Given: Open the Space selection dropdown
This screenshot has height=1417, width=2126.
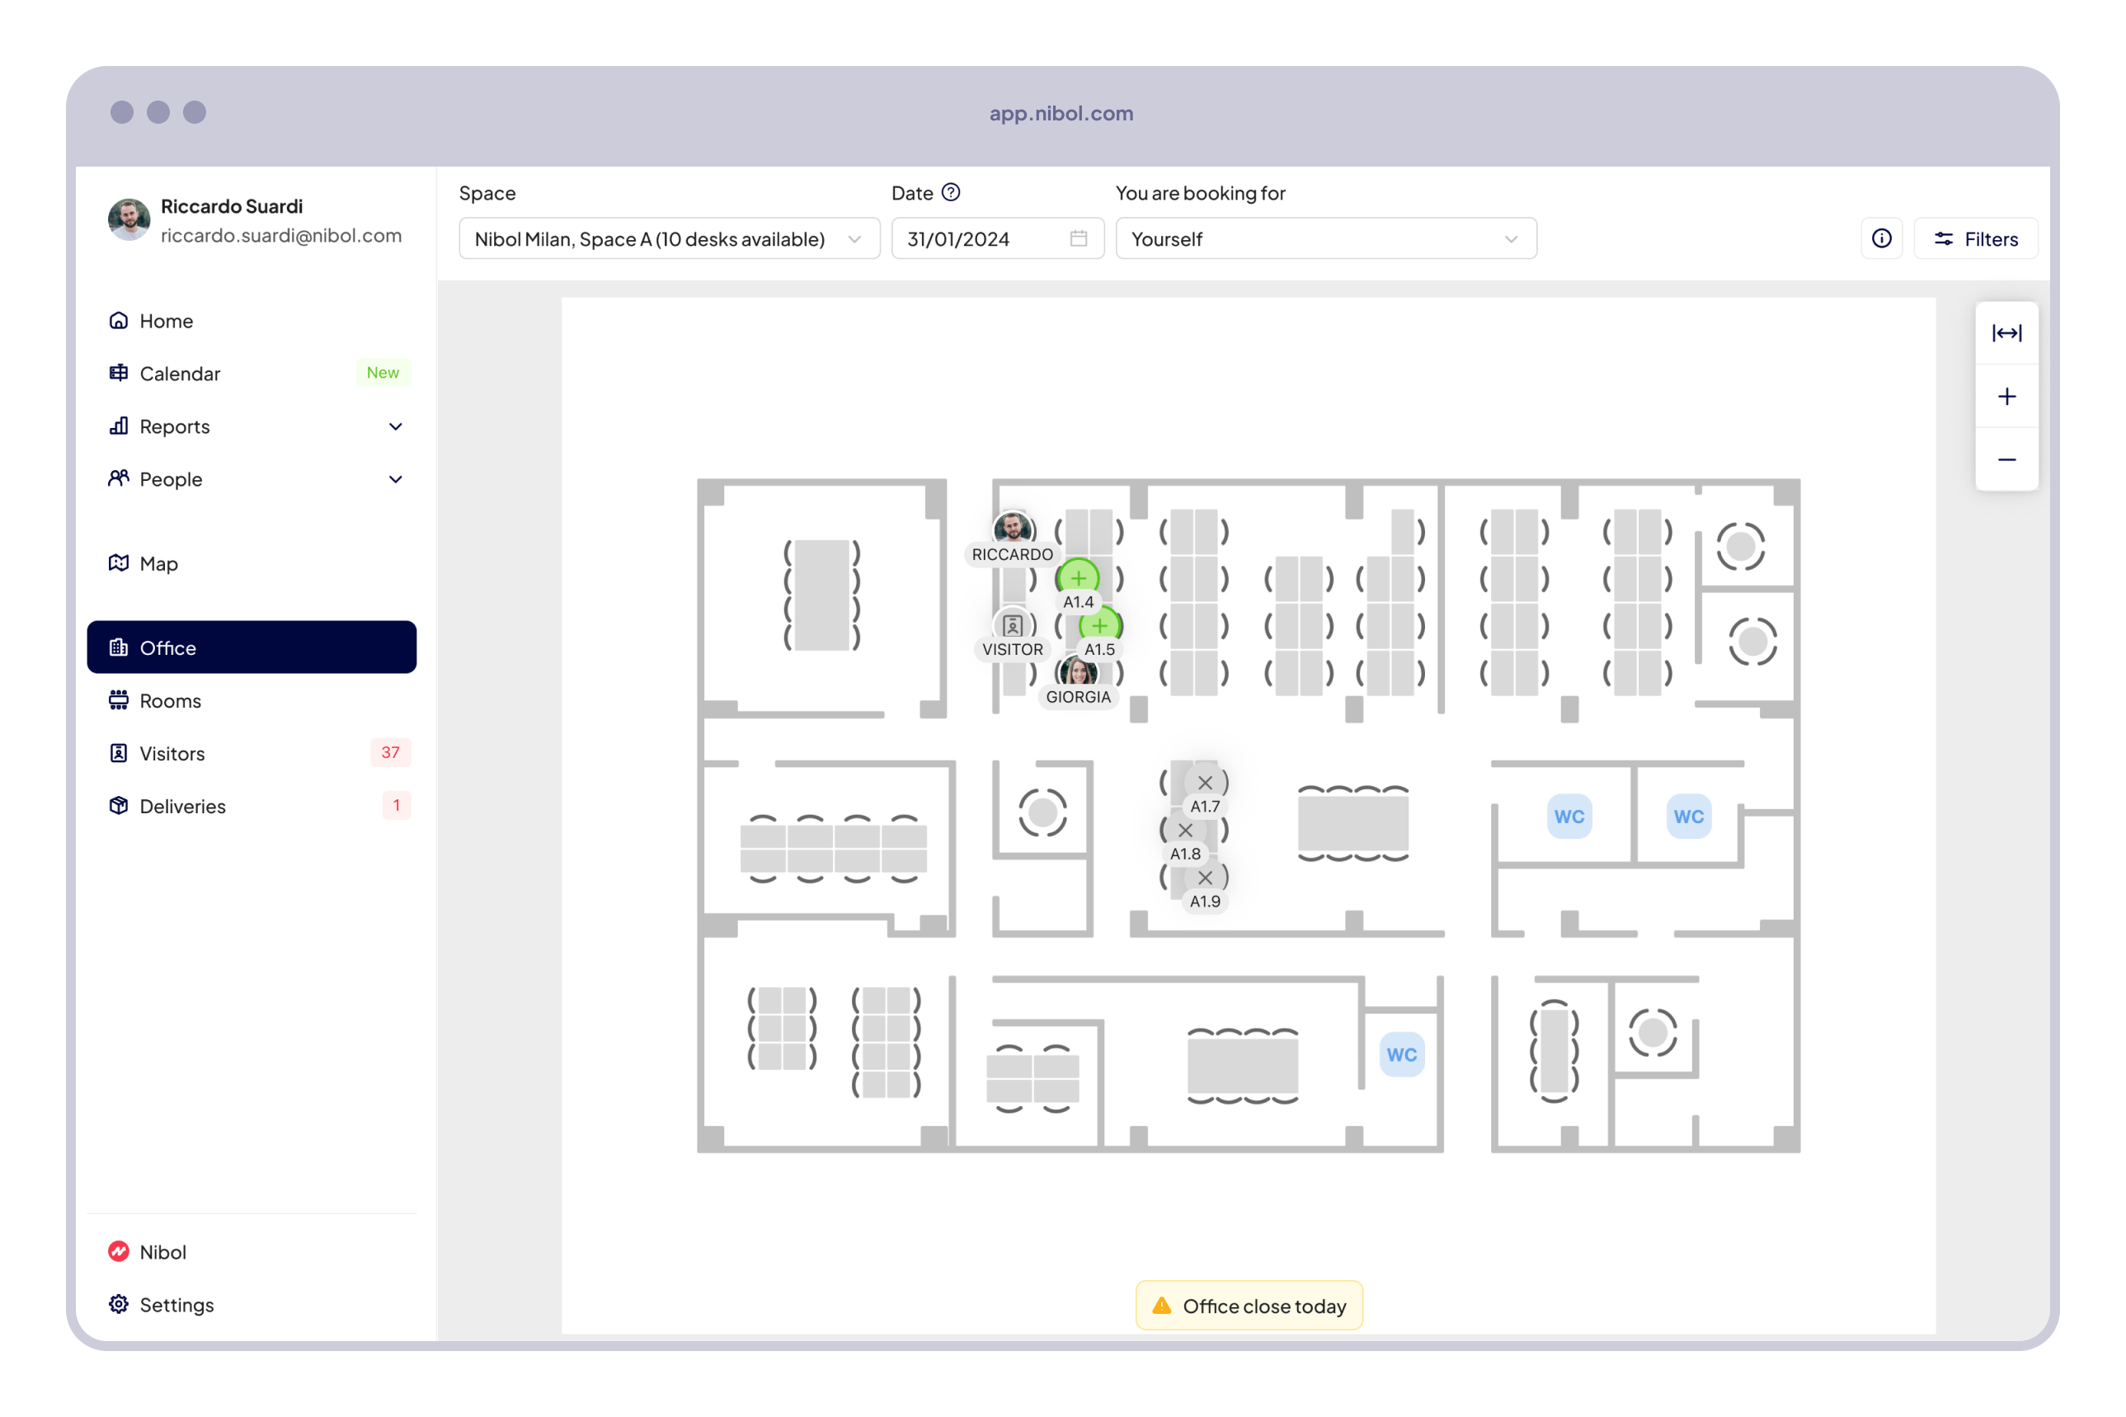Looking at the screenshot, I should [669, 238].
